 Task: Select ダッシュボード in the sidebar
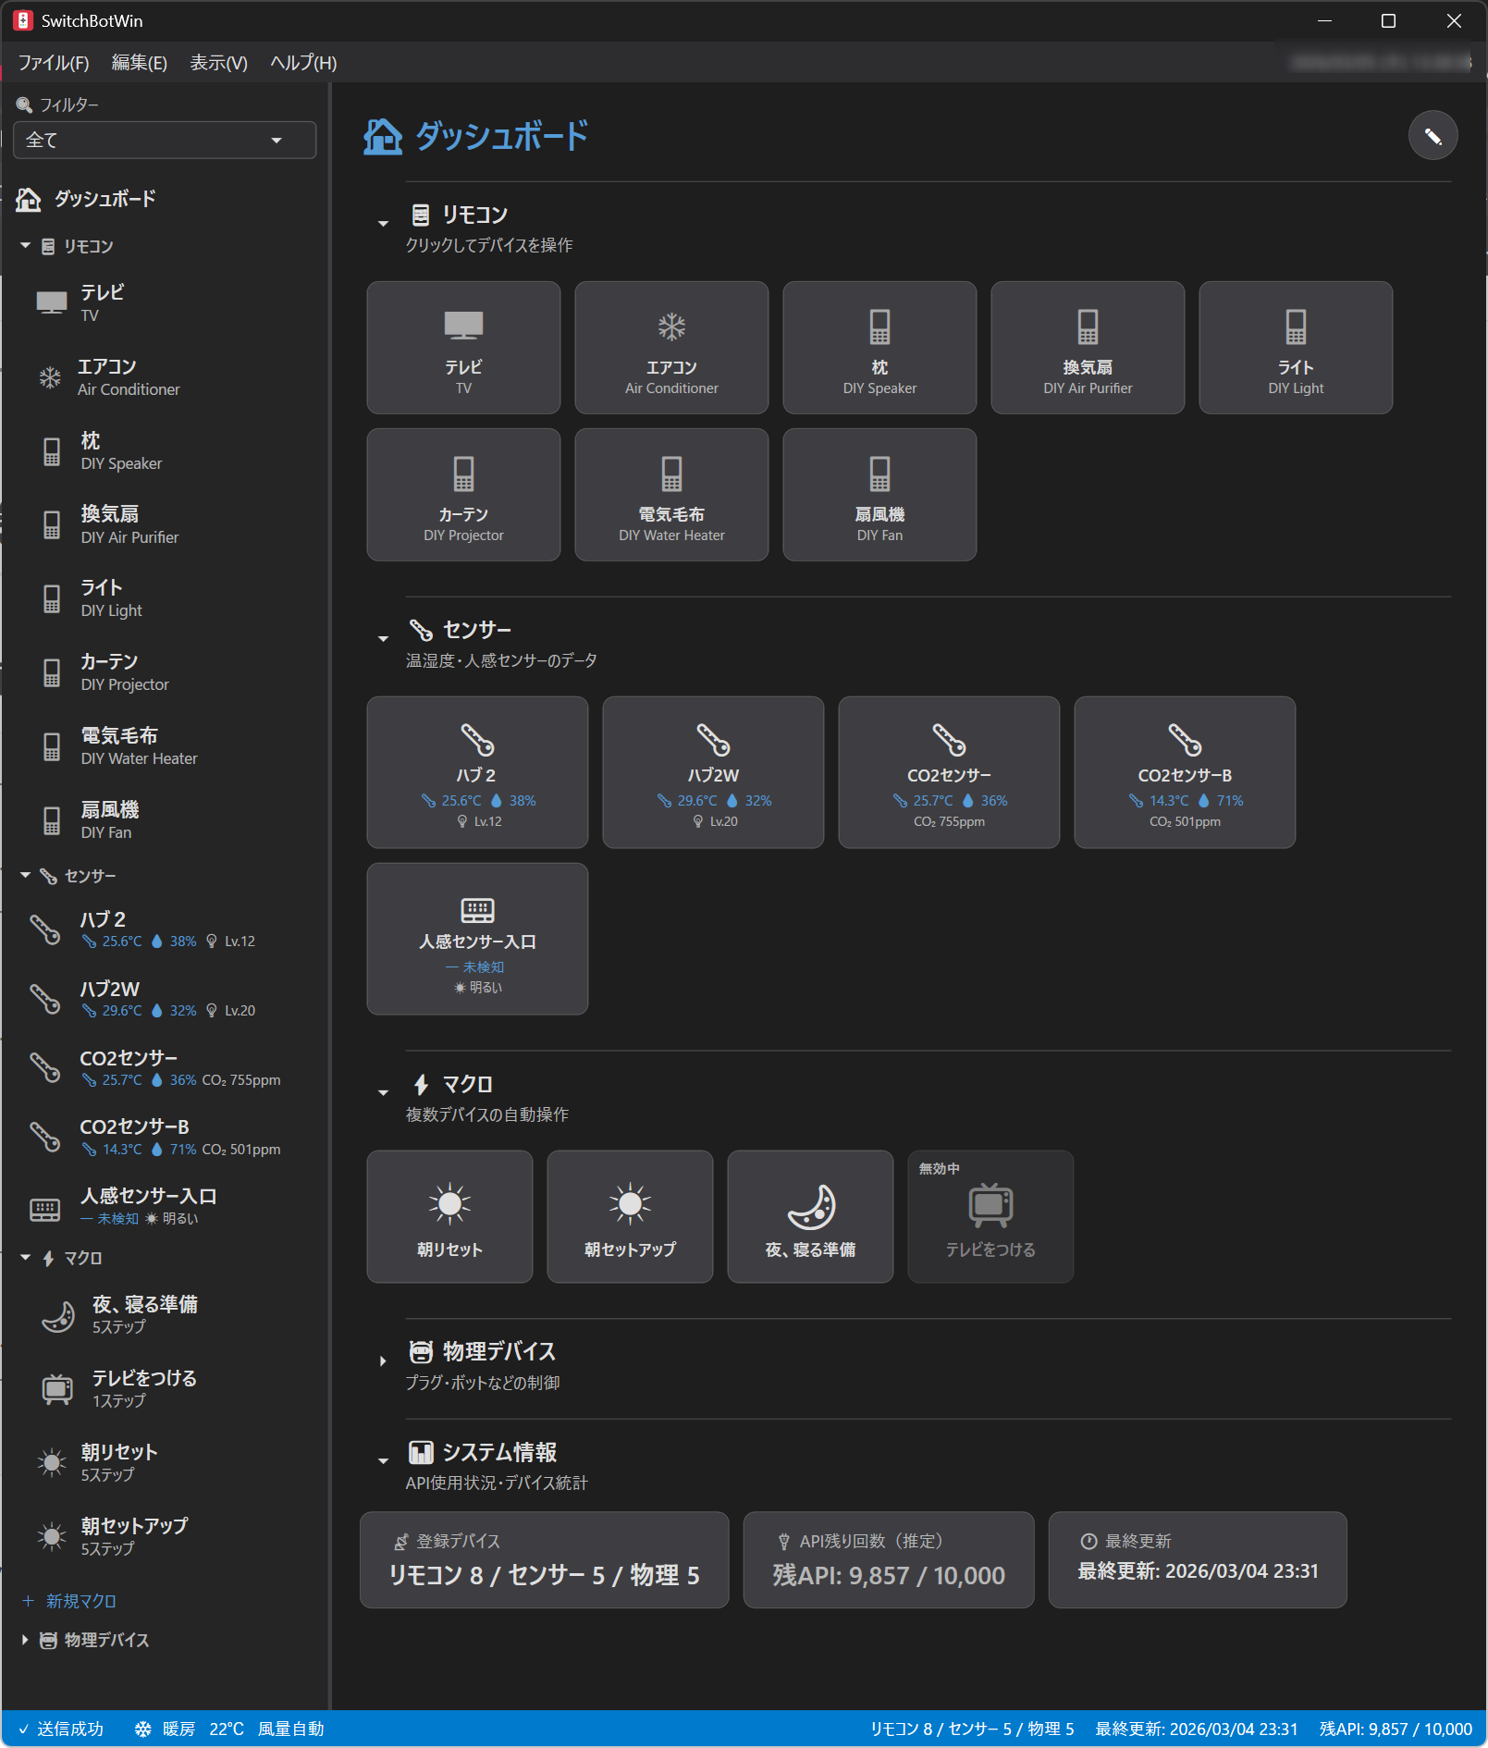tap(104, 199)
